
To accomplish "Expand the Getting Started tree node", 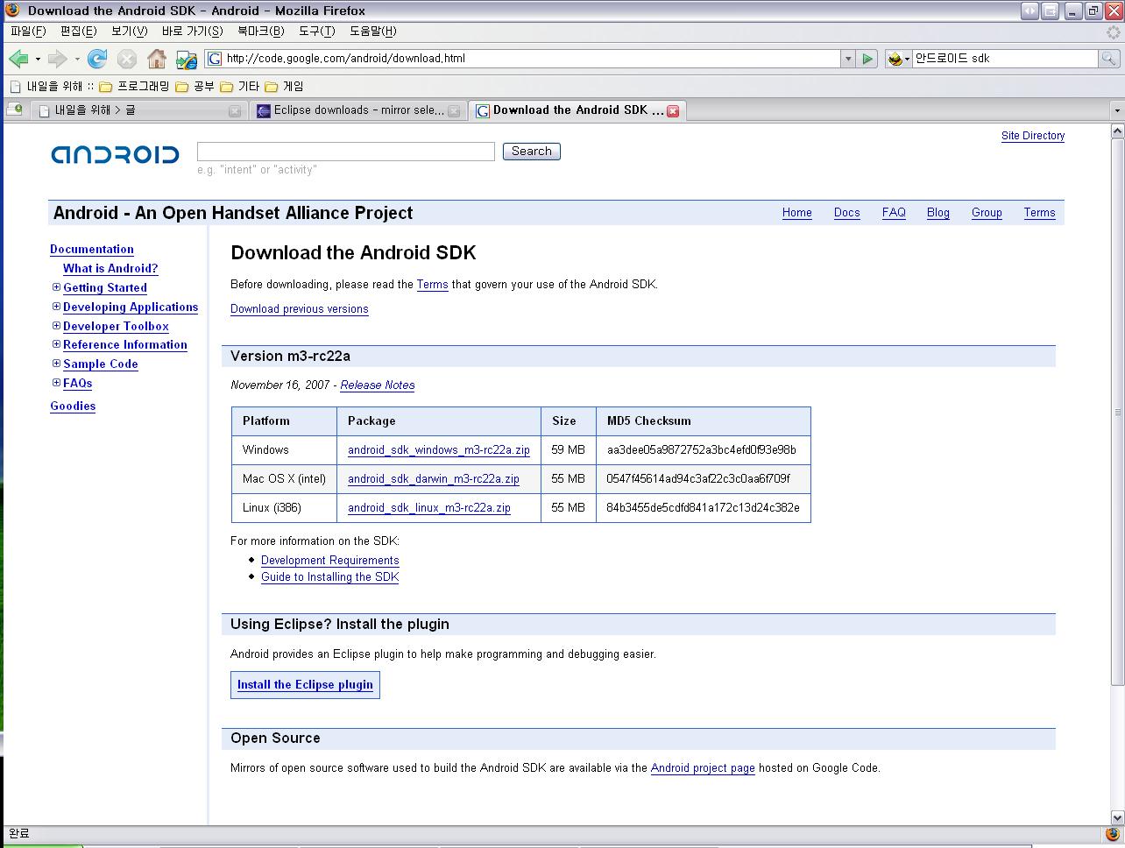I will pos(56,287).
